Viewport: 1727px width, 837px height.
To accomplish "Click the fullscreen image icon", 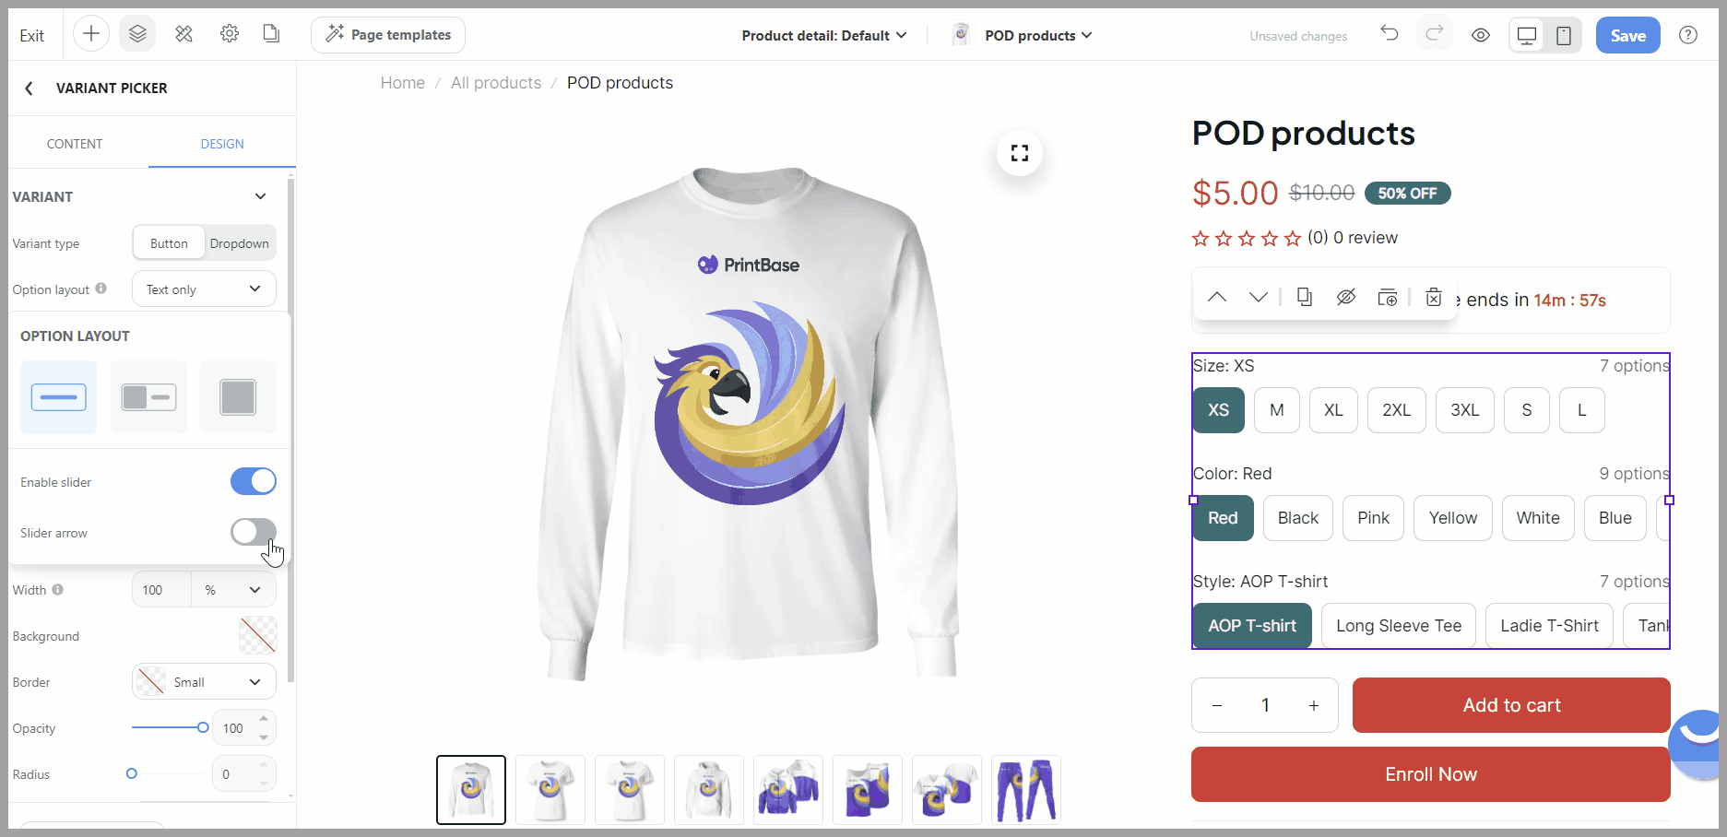I will point(1020,153).
